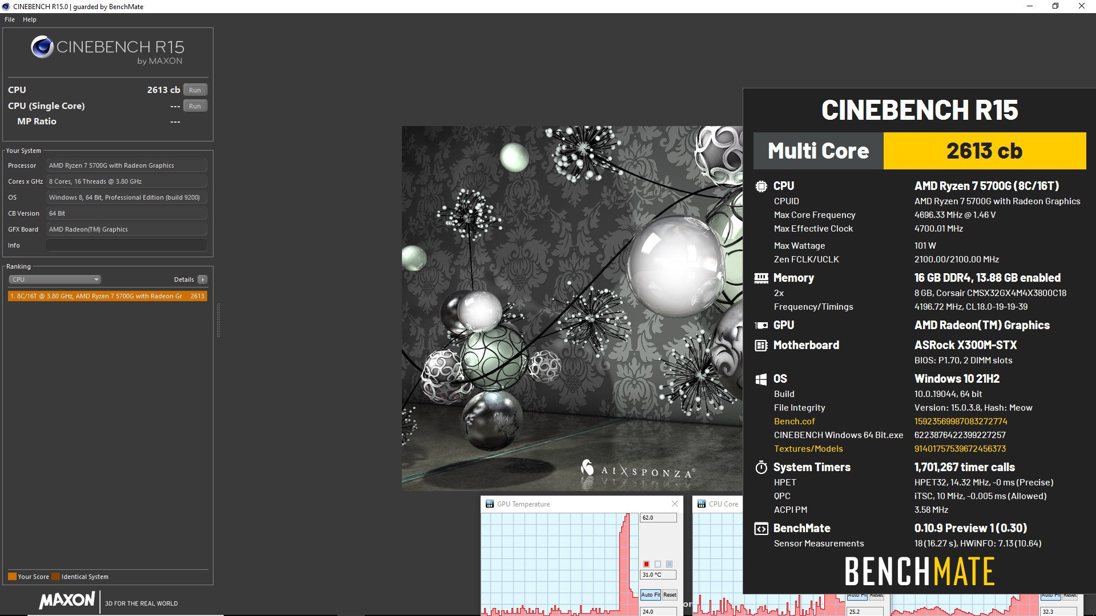The width and height of the screenshot is (1096, 616).
Task: Click the Motherboard icon in BenchMate
Action: pos(761,345)
